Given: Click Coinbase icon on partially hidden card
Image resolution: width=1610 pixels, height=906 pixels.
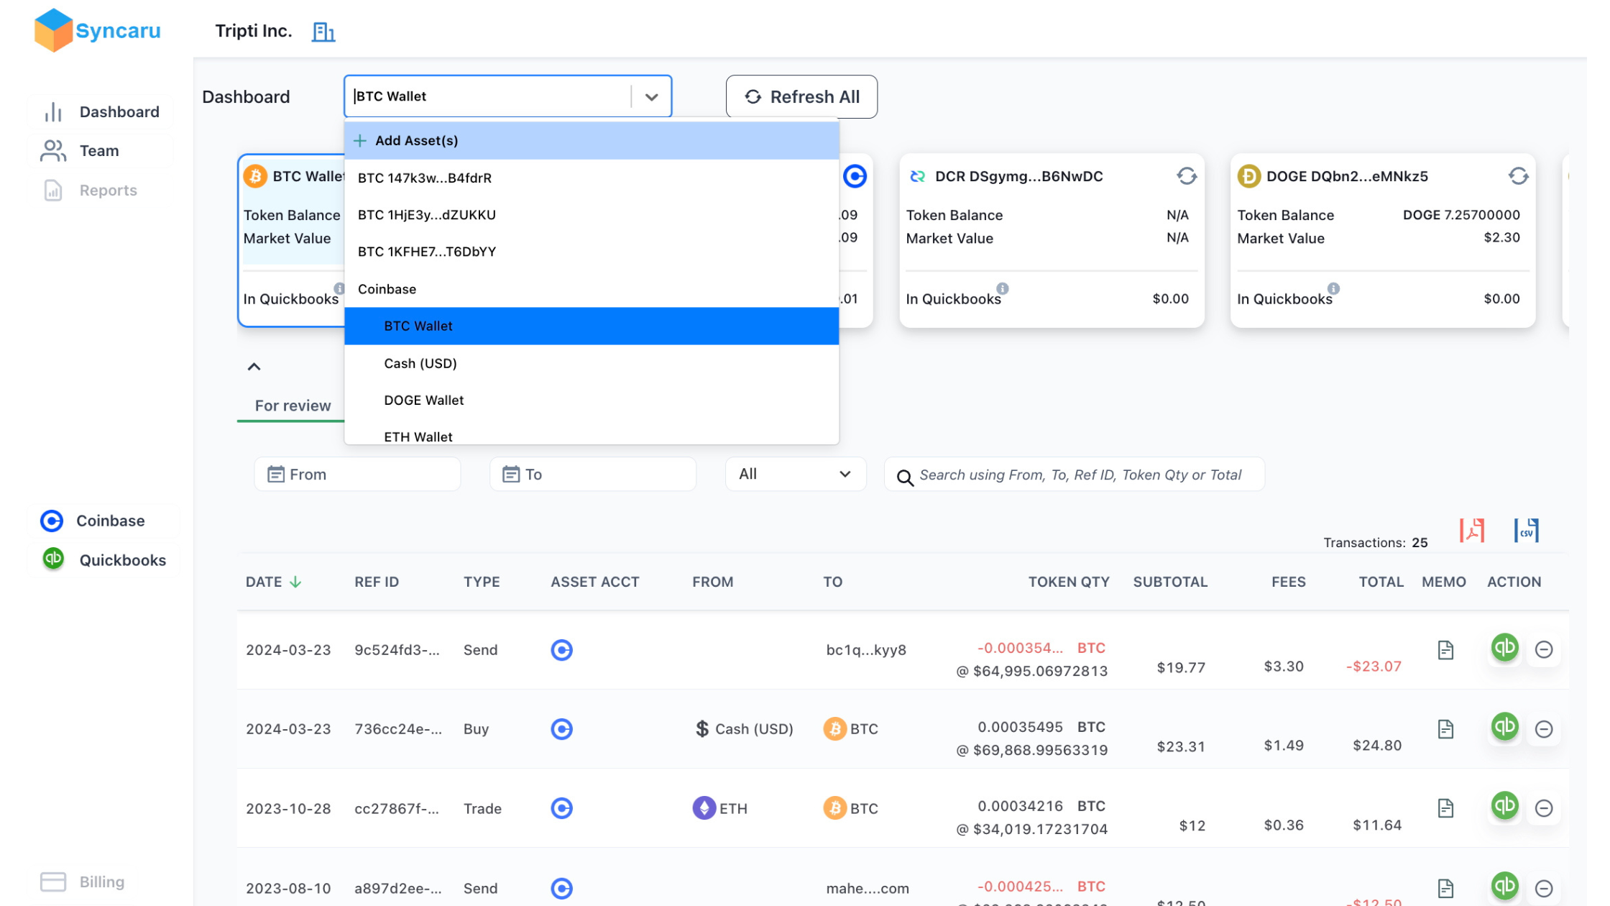Looking at the screenshot, I should [855, 176].
